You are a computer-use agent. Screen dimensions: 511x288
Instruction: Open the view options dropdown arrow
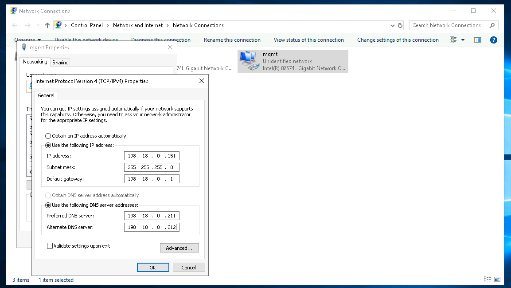[x=463, y=40]
